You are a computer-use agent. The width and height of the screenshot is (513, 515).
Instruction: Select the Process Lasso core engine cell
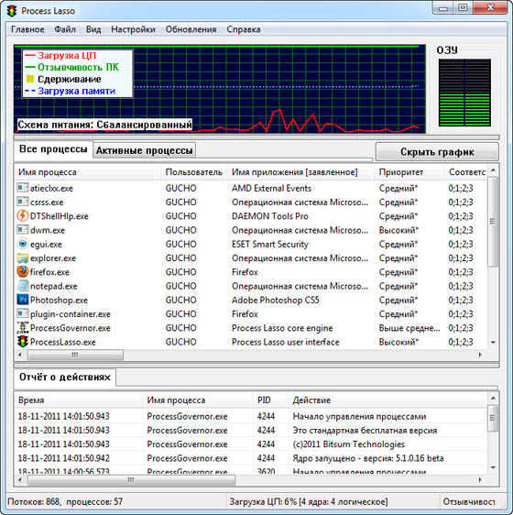pyautogui.click(x=282, y=328)
